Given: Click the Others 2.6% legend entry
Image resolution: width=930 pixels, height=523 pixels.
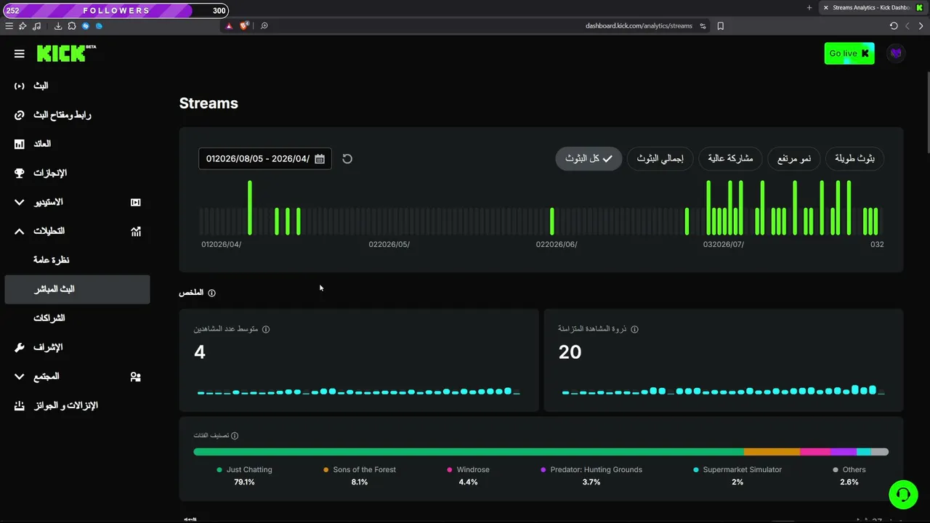Looking at the screenshot, I should pos(849,476).
